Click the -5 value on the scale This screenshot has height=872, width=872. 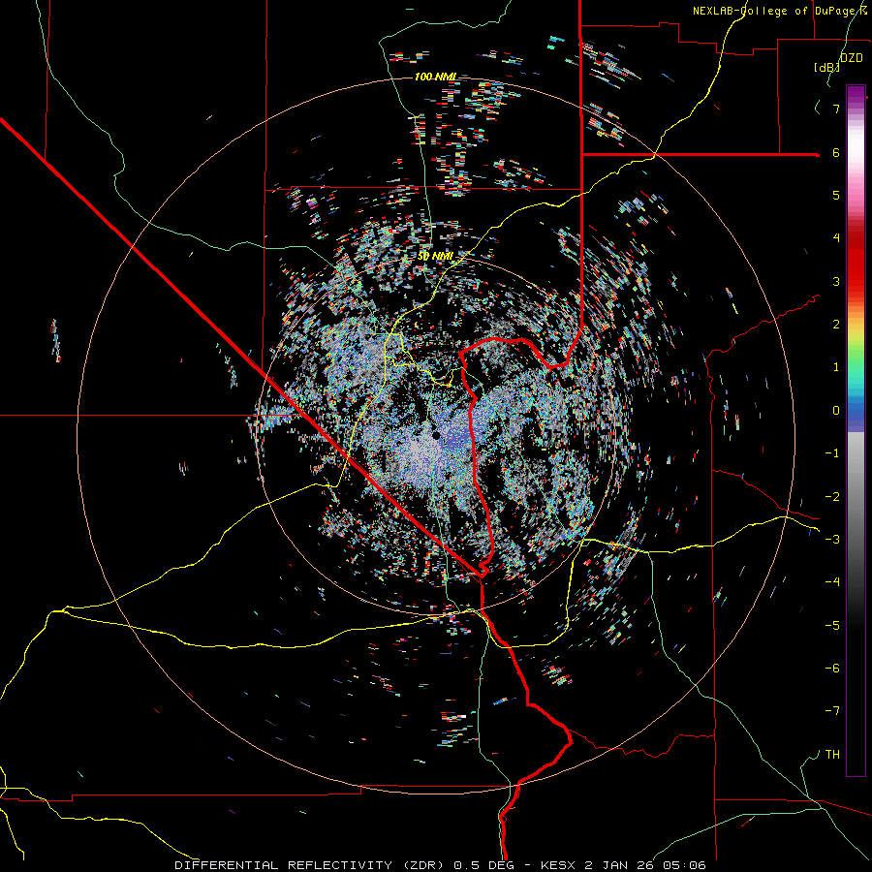coord(832,625)
